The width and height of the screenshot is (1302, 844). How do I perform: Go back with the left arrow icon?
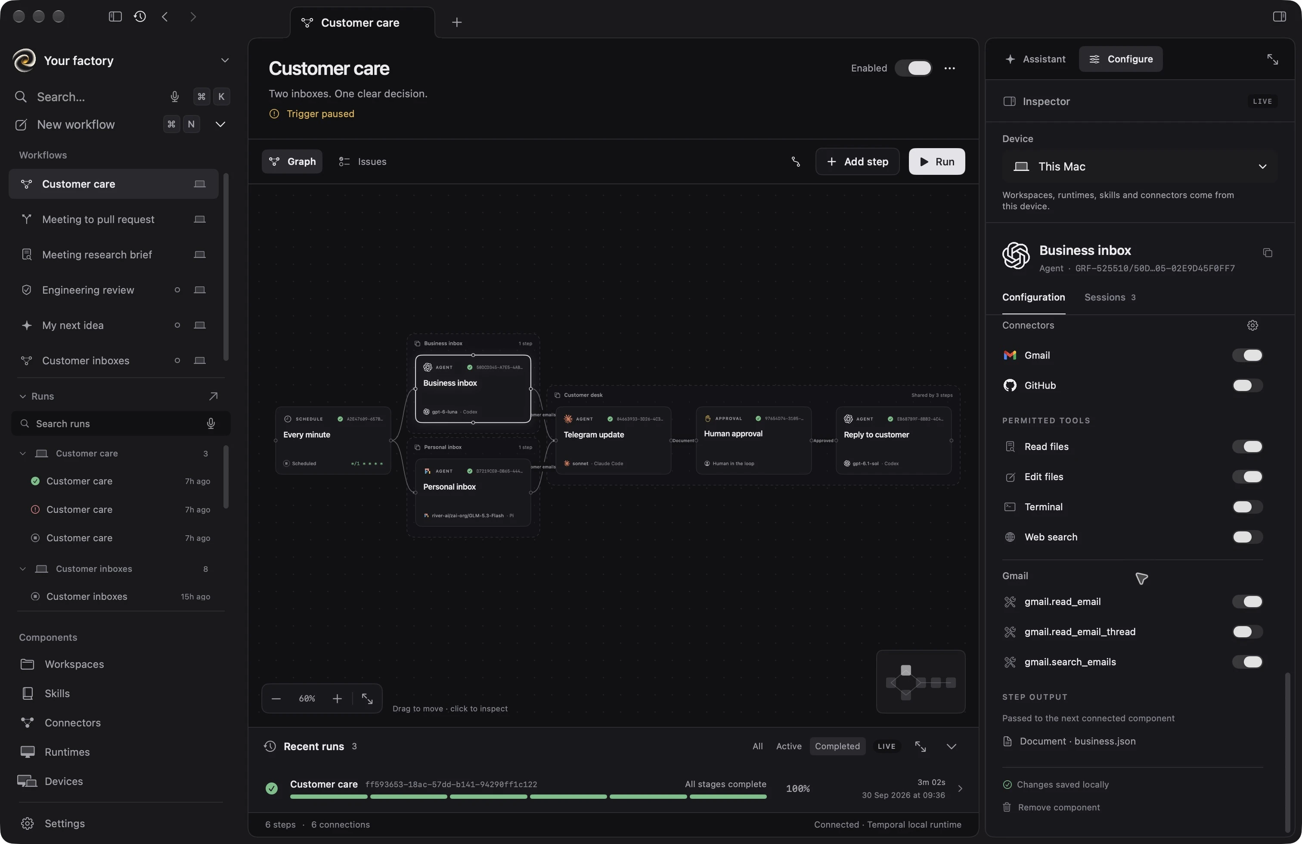pos(164,16)
